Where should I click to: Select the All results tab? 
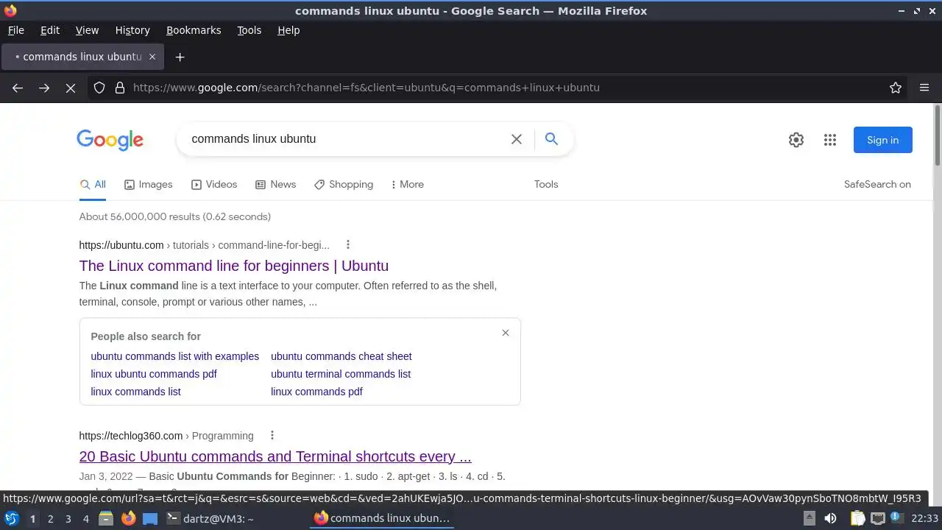(93, 185)
